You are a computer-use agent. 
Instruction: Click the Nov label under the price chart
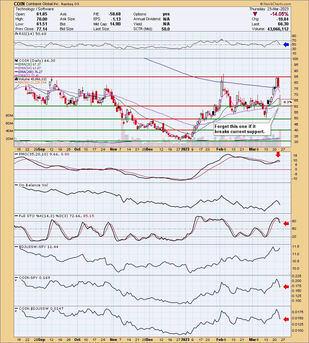pyautogui.click(x=113, y=149)
